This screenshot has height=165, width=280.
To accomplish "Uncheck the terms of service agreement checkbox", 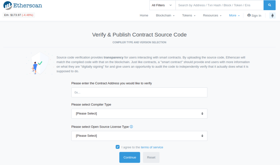I will (x=118, y=147).
